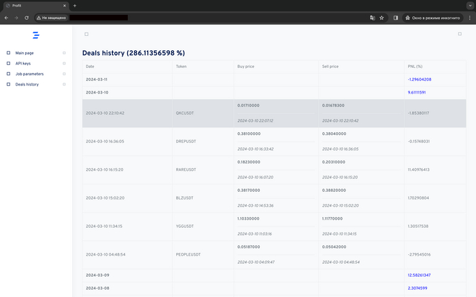Screen dimensions: 476x297
Task: Click the blue app logo in sidebar
Action: [35, 35]
